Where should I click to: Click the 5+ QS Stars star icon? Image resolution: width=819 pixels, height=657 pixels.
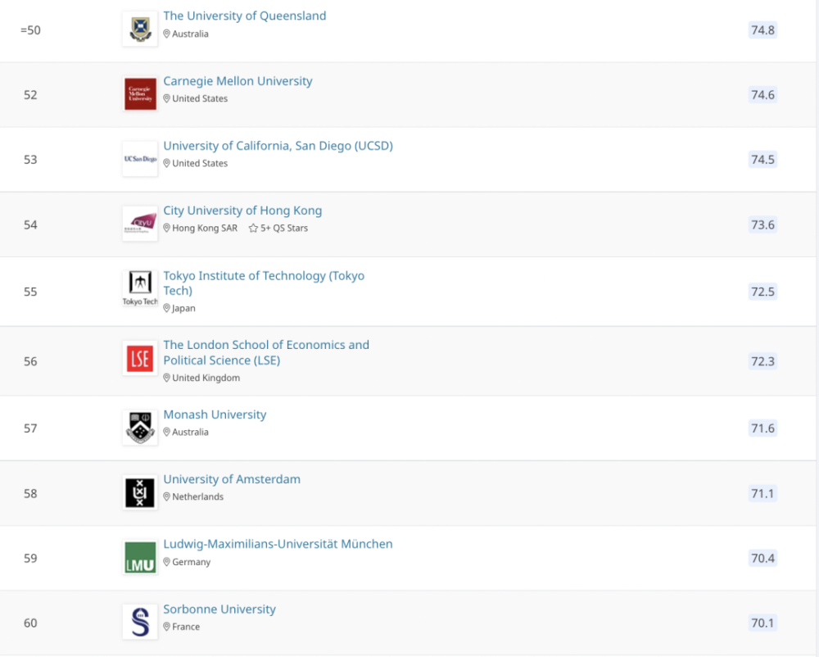(x=253, y=229)
